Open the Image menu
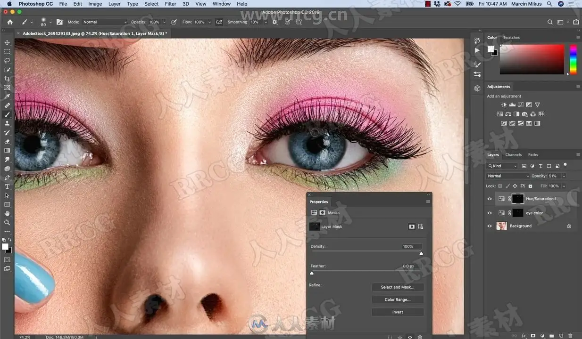 click(x=95, y=4)
